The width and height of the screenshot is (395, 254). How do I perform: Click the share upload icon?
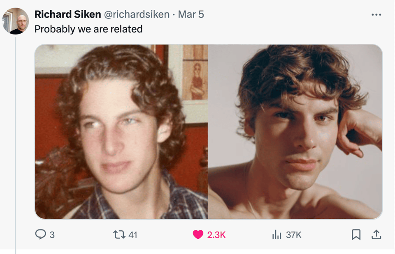(376, 234)
